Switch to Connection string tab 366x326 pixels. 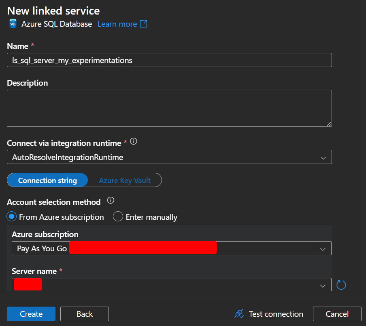coord(48,180)
